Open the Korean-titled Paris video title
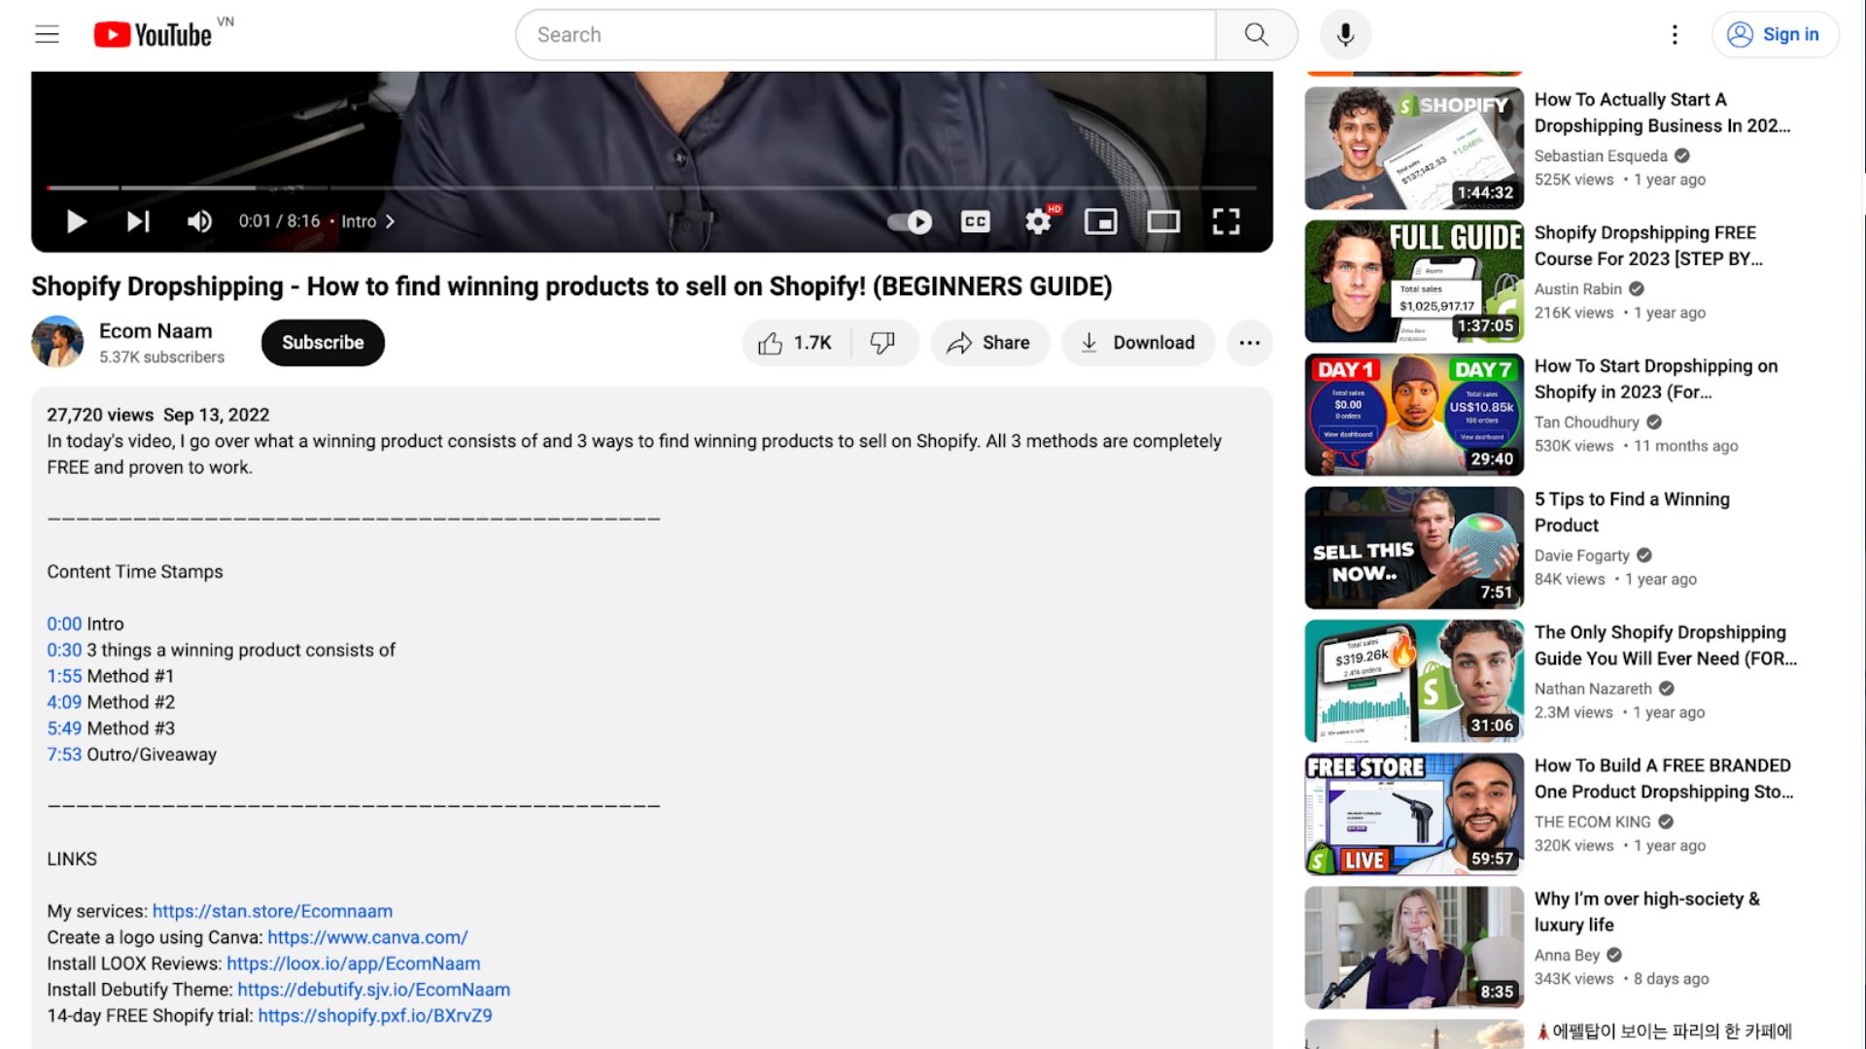1866x1049 pixels. (1664, 1032)
